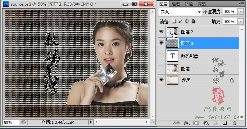Image resolution: width=247 pixels, height=129 pixels.
Task: Maximize the source.psd document window
Action: (134, 4)
